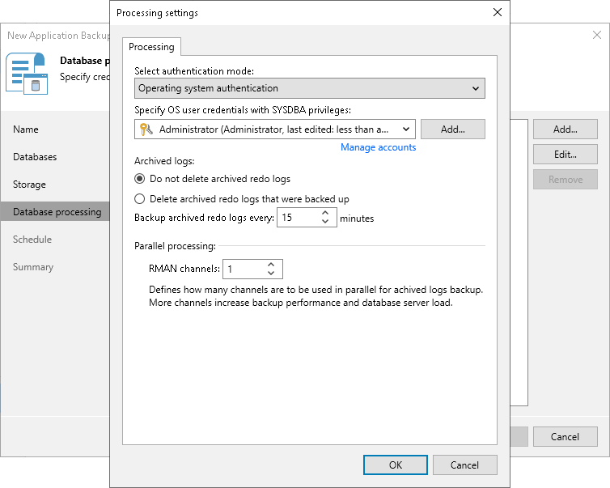This screenshot has width=610, height=488.
Task: Select Database processing wizard step
Action: [55, 212]
